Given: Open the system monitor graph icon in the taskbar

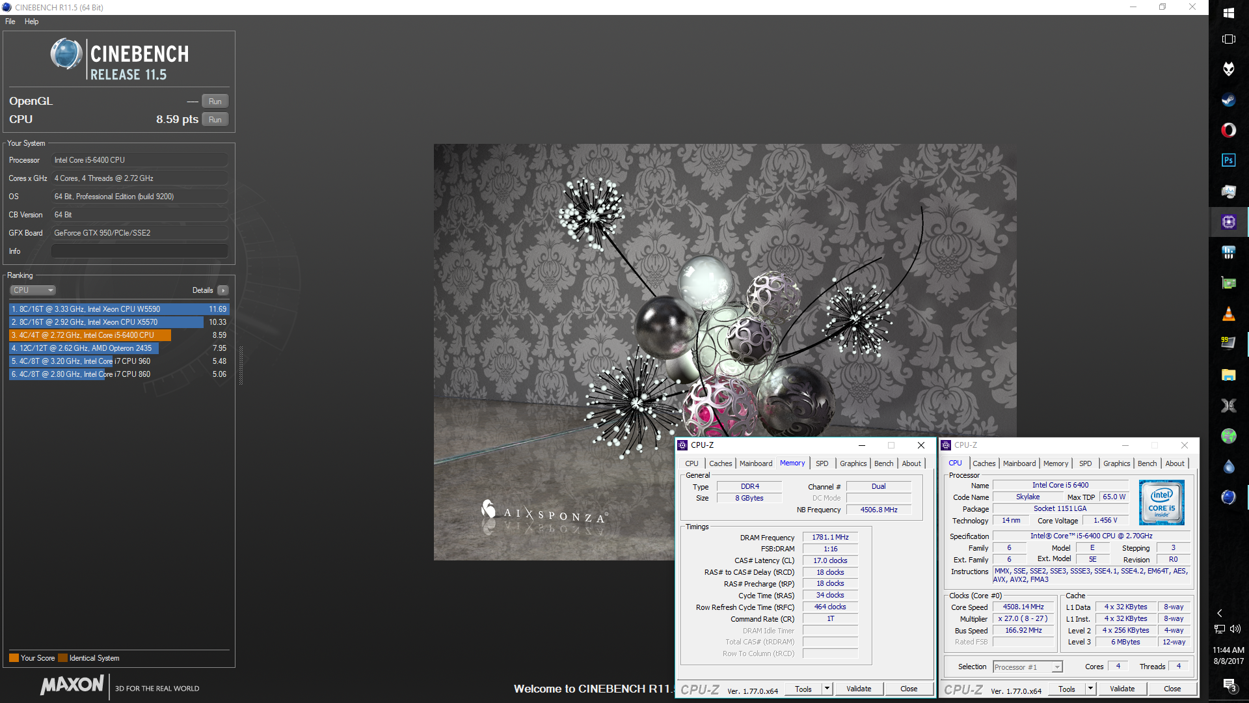Looking at the screenshot, I should click(x=1228, y=191).
